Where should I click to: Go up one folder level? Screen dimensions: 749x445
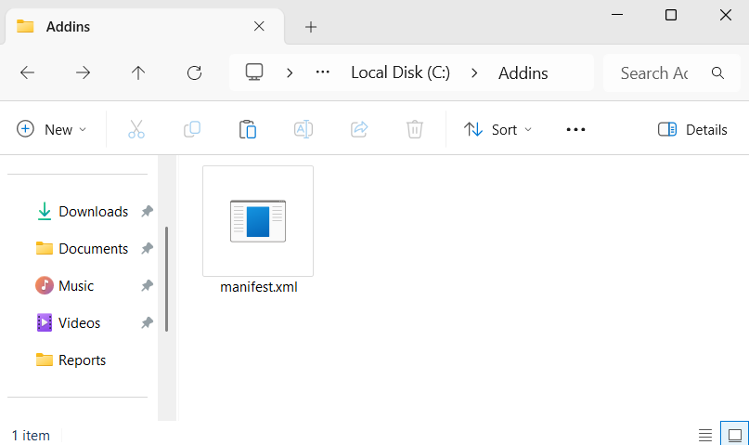point(138,72)
